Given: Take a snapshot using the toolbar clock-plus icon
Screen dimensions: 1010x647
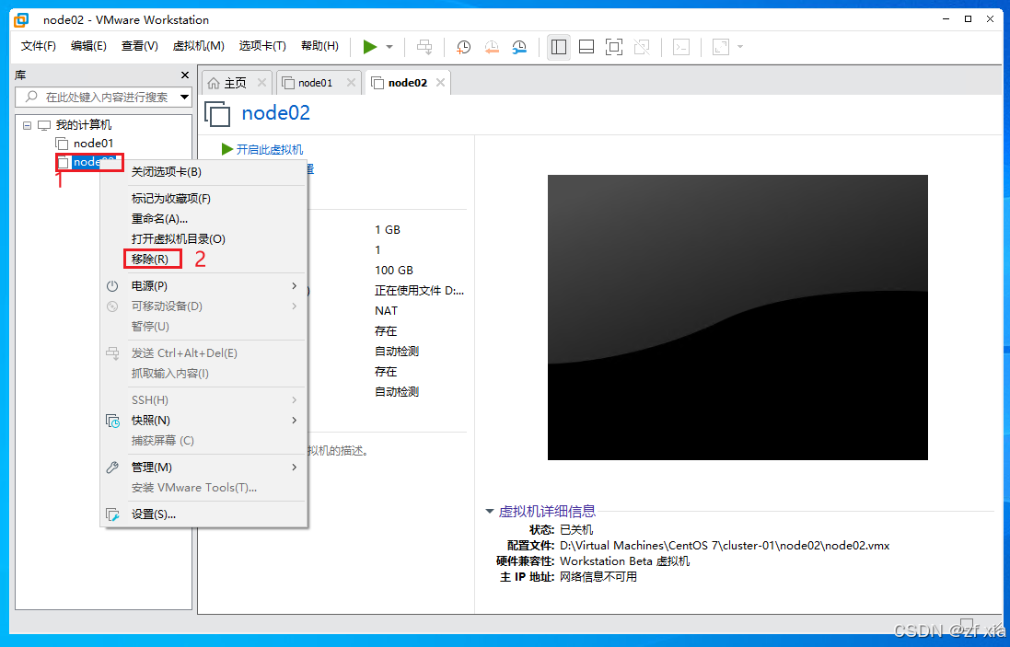Looking at the screenshot, I should pyautogui.click(x=463, y=46).
